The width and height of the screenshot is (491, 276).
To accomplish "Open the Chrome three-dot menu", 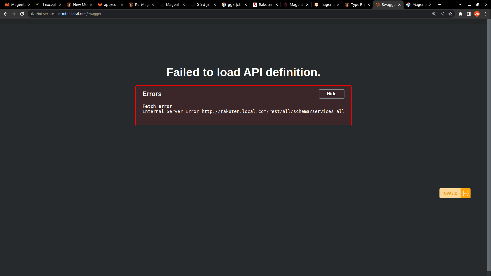I will [x=485, y=14].
